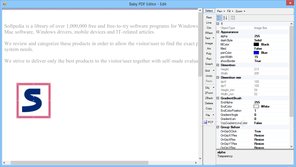Click the canvas scroll down arrow
This screenshot has height=167, width=296.
coord(200,158)
